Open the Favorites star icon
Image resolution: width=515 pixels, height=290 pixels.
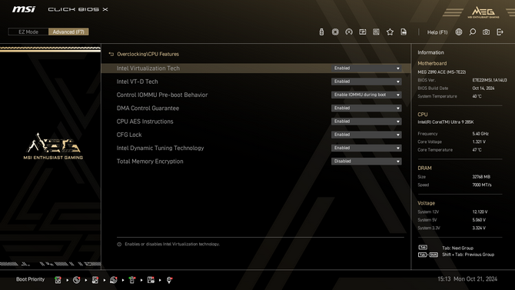click(x=390, y=32)
